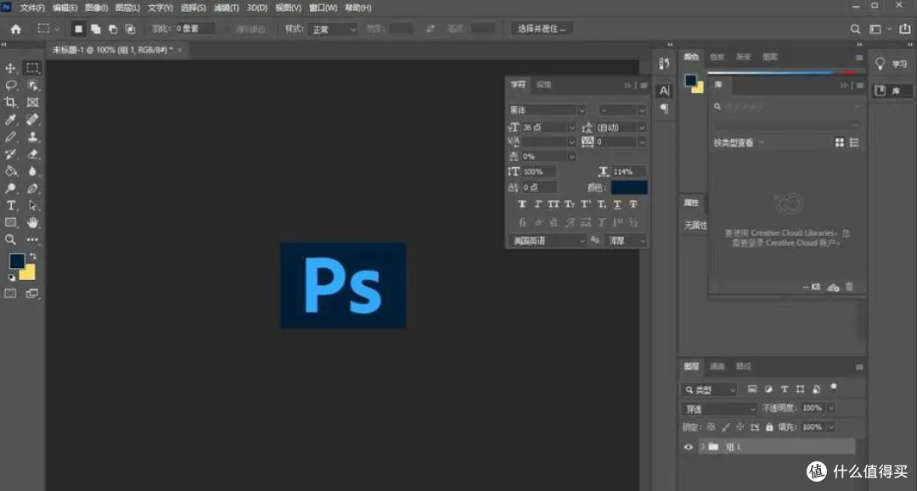917x491 pixels.
Task: Select the Healing Brush tool
Action: pos(32,120)
